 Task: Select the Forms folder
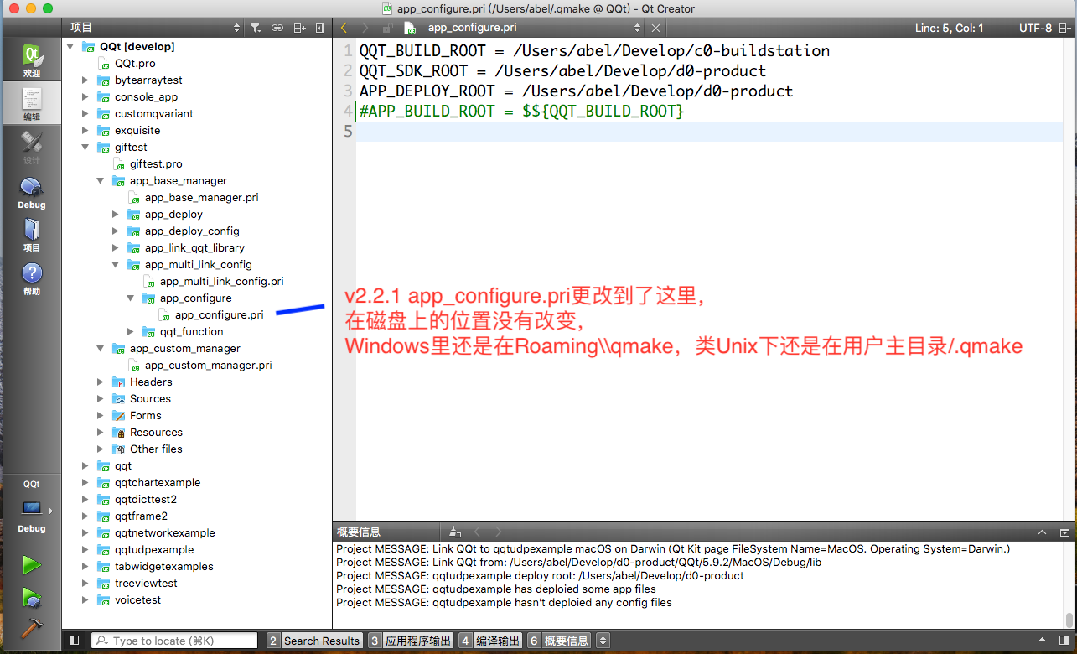pyautogui.click(x=145, y=416)
